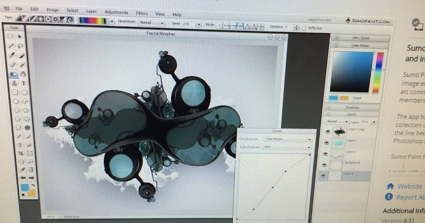Click the Sumopaint.com logo icon
425x223 pixels.
coord(348,21)
